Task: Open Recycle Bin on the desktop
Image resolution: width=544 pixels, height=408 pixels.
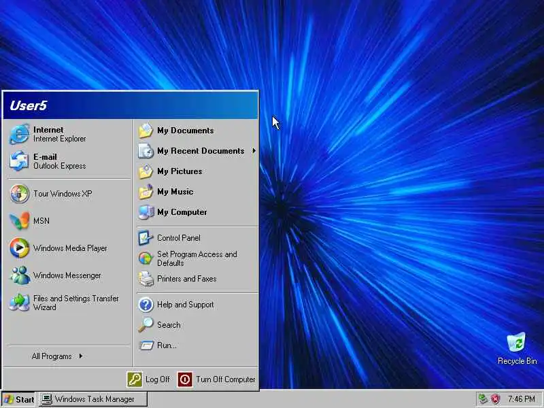Action: 517,348
